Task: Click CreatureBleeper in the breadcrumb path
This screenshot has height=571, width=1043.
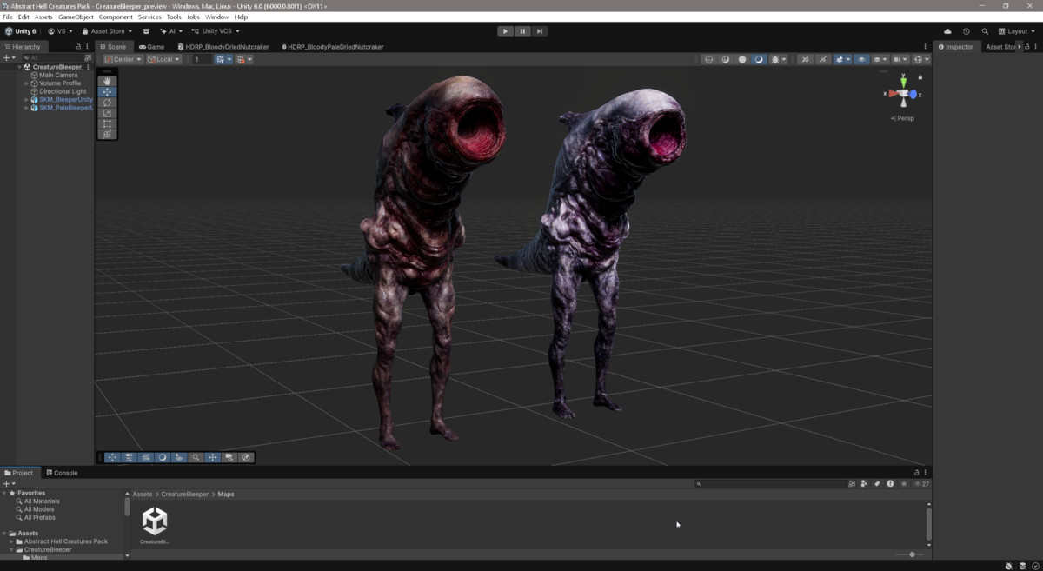Action: 185,494
